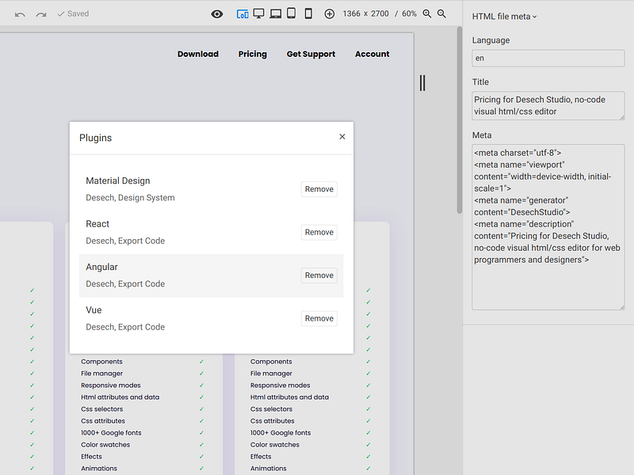The width and height of the screenshot is (634, 475).
Task: Click the 60% zoom level value
Action: 409,13
